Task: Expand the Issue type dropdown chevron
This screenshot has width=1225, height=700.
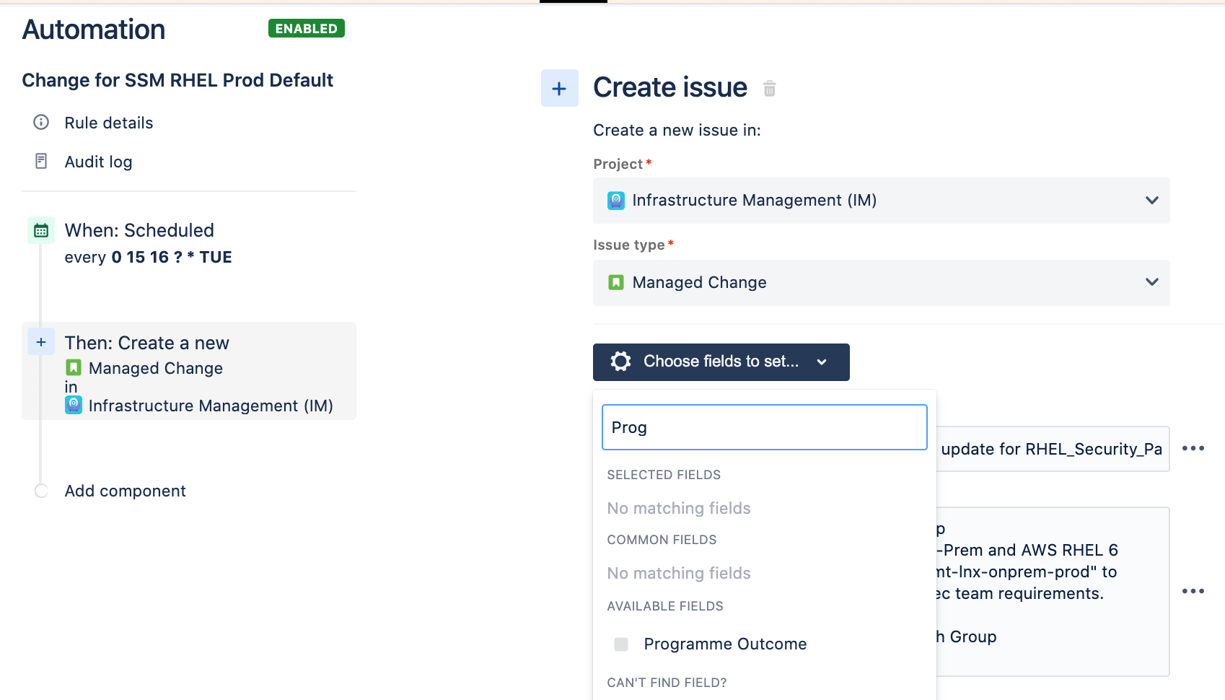Action: point(1152,281)
